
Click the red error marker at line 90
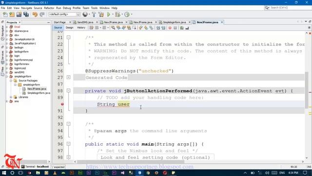(x=62, y=104)
